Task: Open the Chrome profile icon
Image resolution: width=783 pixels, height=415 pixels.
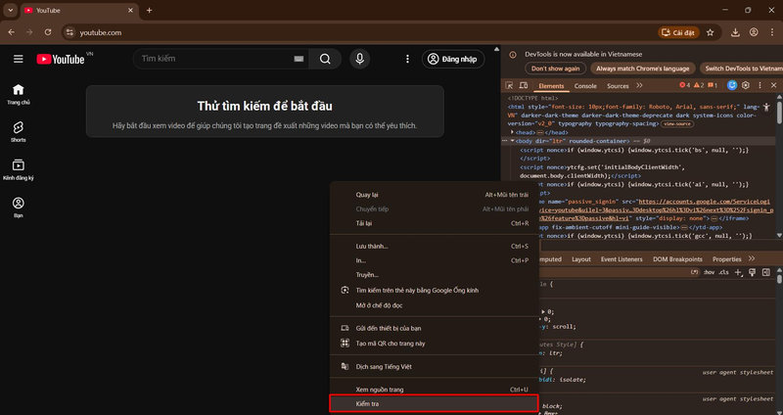Action: click(754, 32)
